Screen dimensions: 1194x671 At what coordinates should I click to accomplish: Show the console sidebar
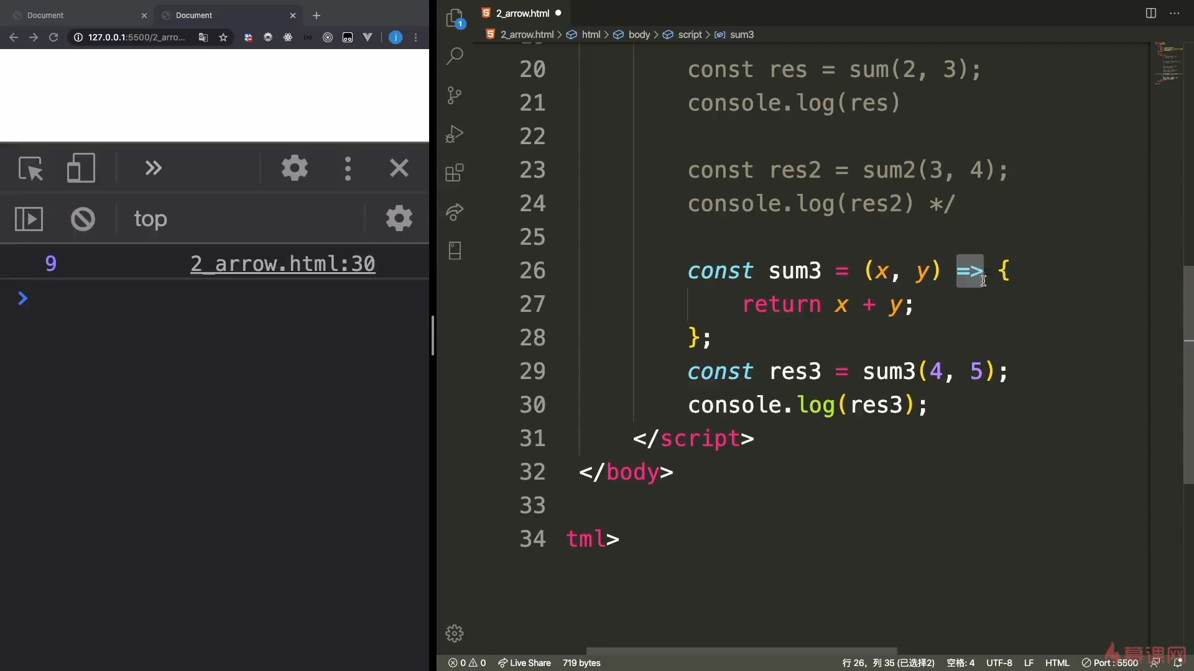coord(29,219)
